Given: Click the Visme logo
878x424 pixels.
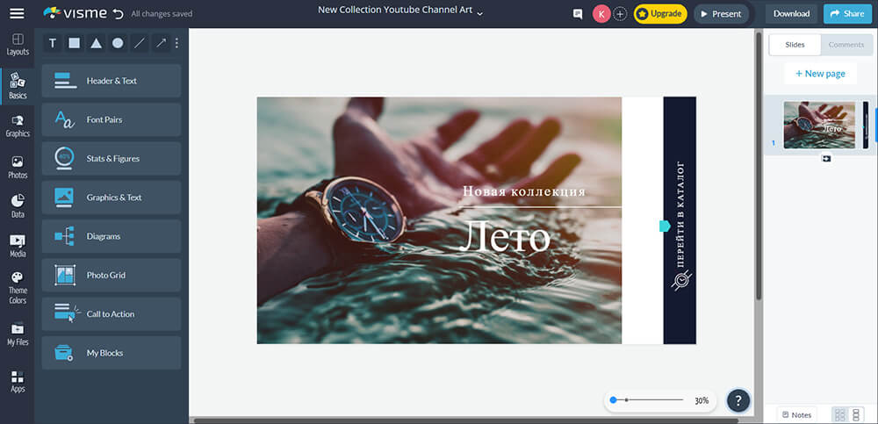Looking at the screenshot, I should pos(75,13).
